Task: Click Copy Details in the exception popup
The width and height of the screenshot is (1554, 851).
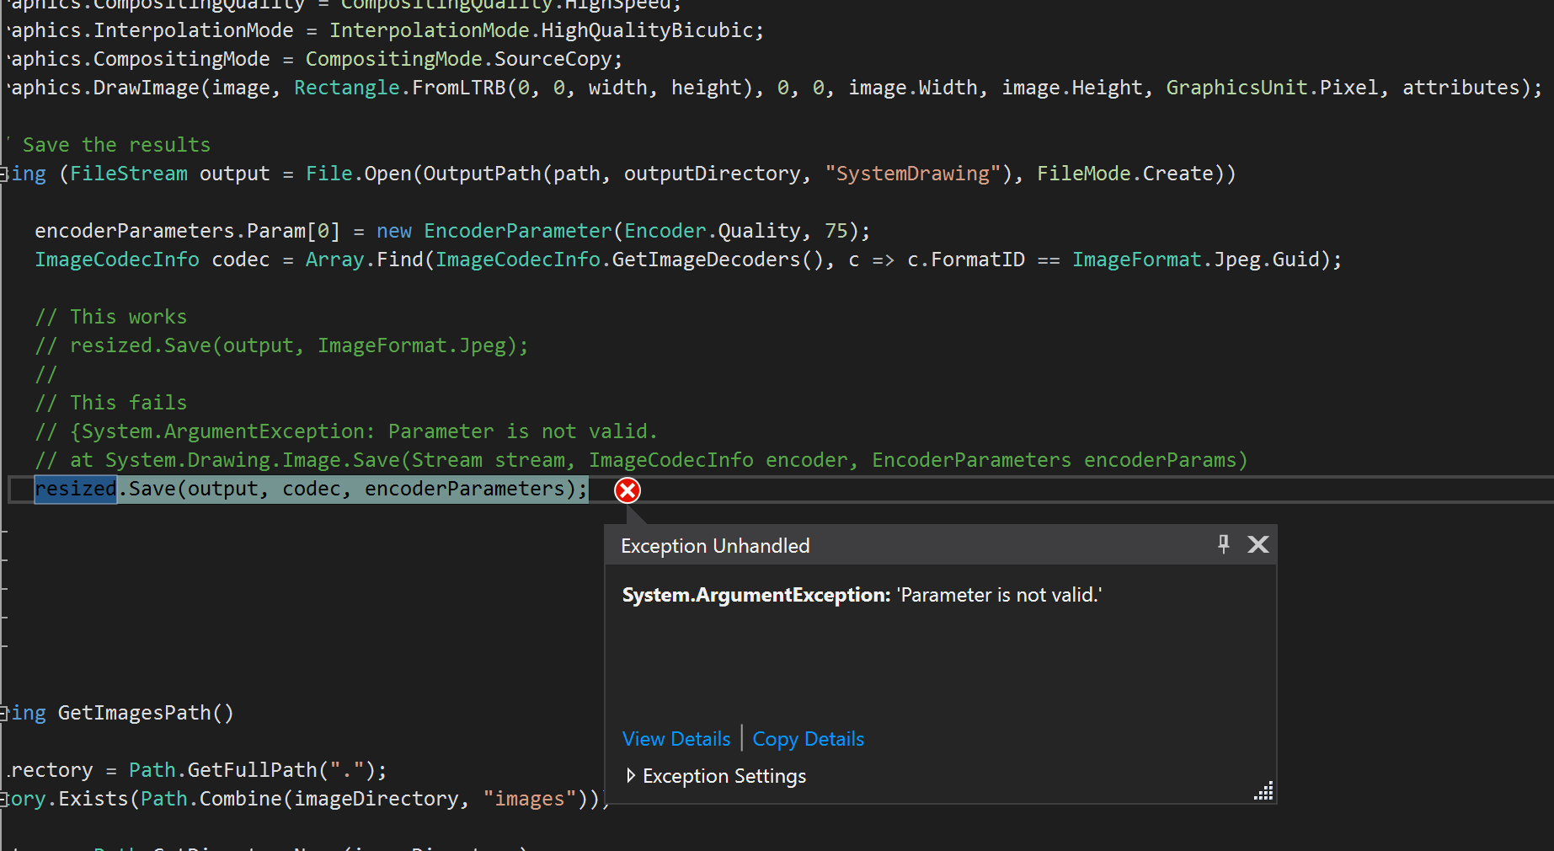Action: (x=807, y=739)
